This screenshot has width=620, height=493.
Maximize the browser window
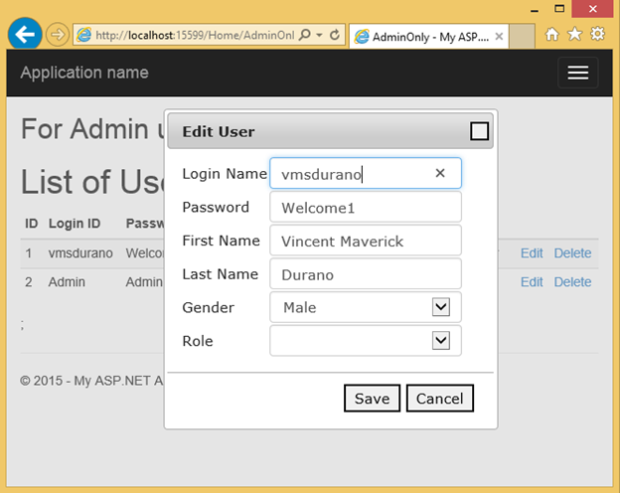point(559,9)
